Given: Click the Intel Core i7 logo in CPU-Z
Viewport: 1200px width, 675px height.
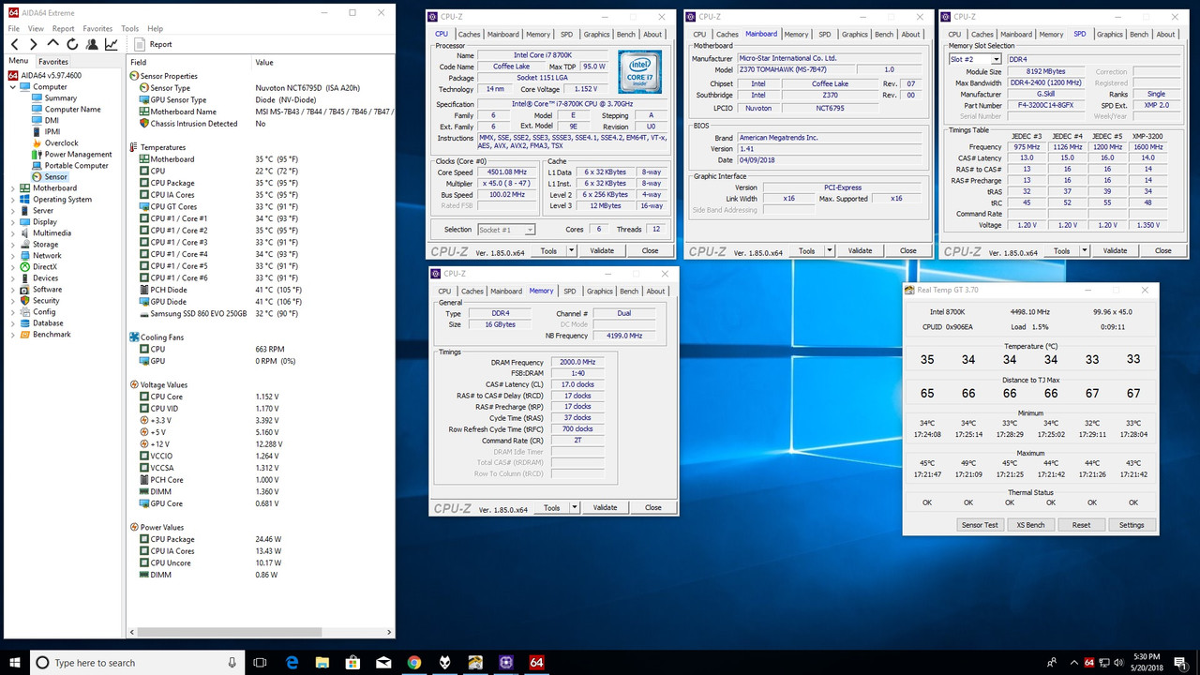Looking at the screenshot, I should pos(639,72).
